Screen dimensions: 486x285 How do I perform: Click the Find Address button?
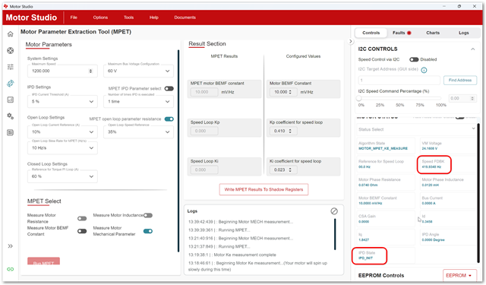[460, 81]
